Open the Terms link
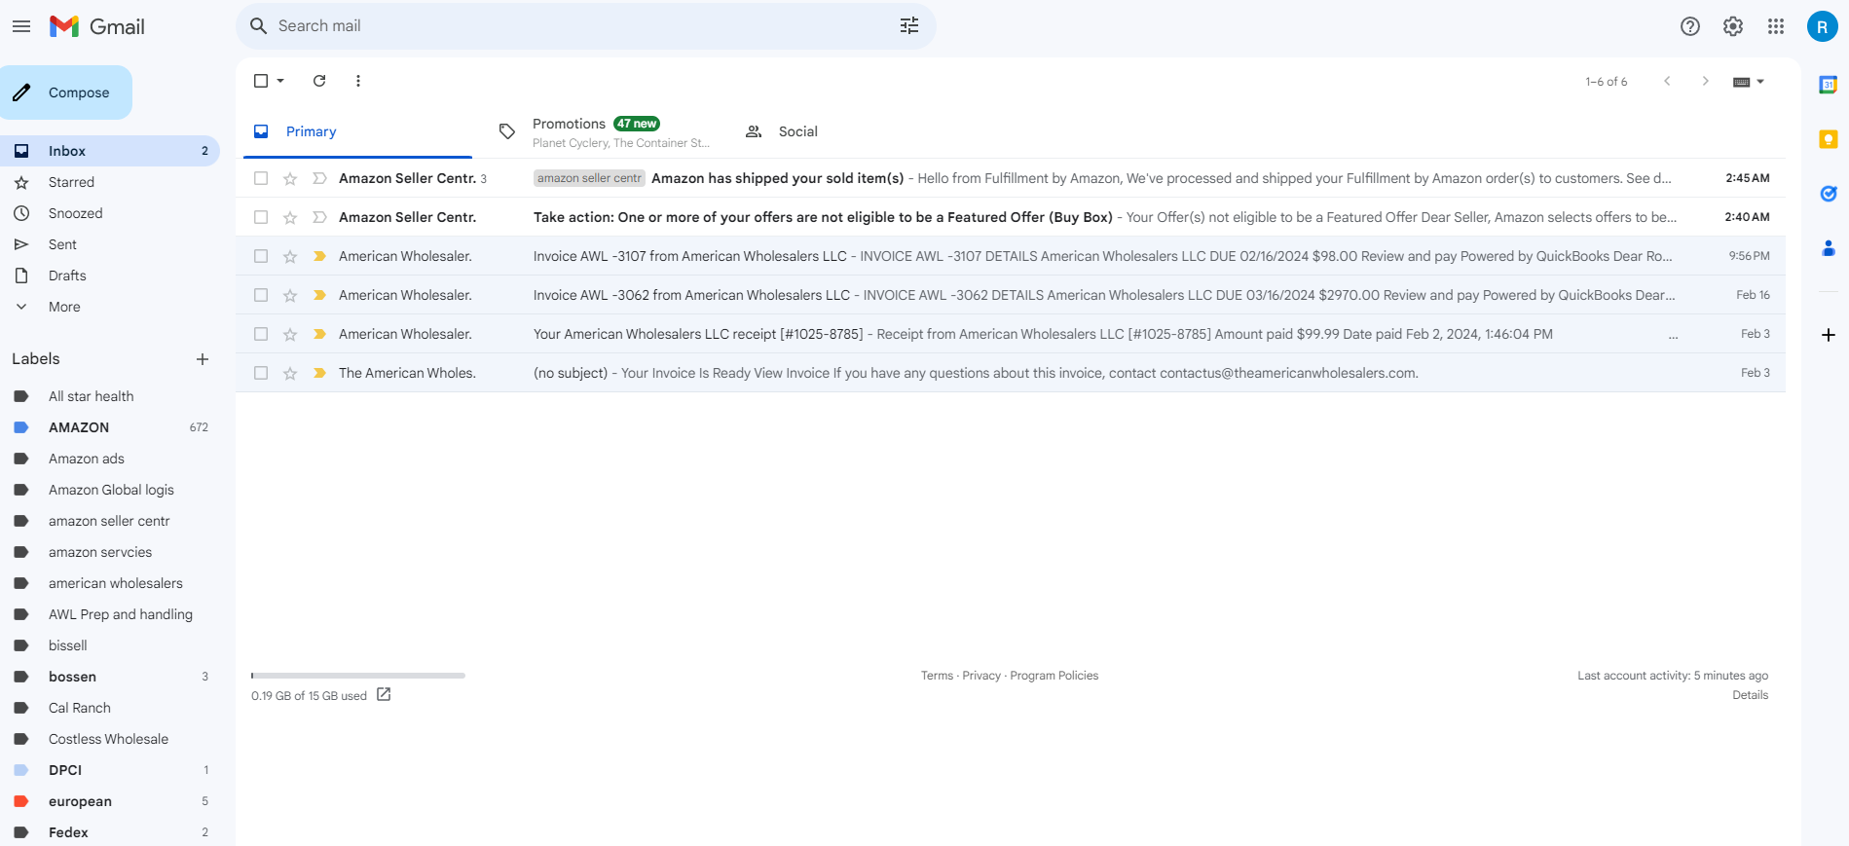 click(x=937, y=676)
